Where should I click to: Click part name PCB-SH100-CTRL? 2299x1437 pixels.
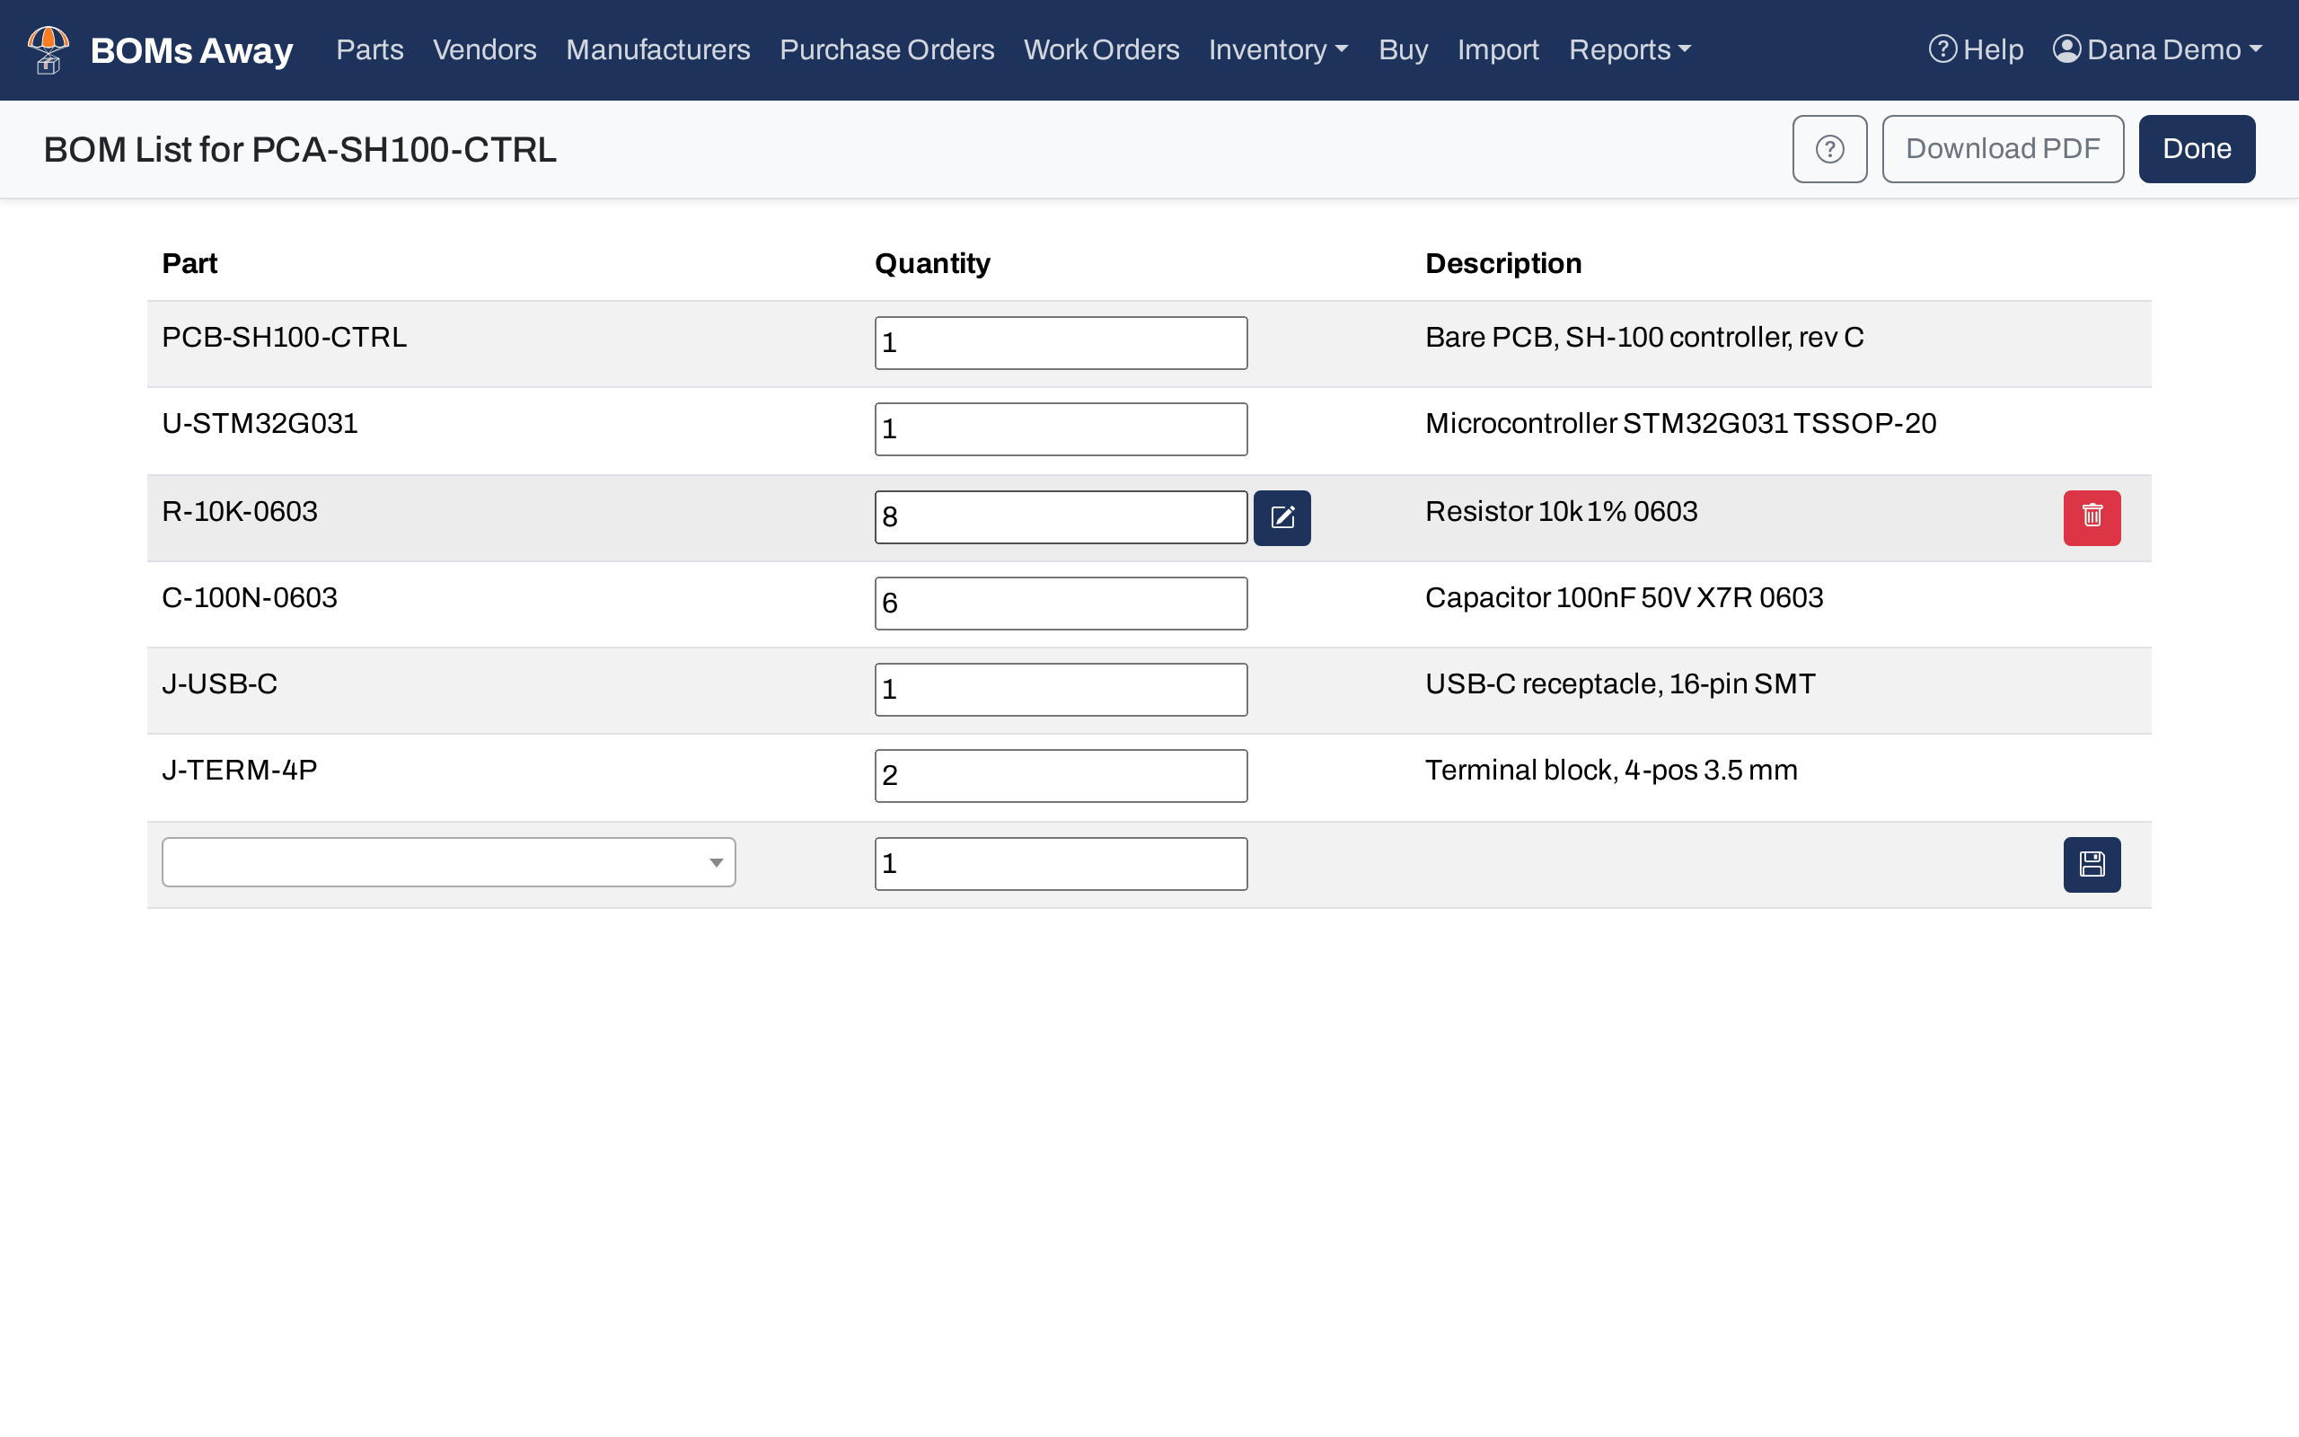[x=284, y=338]
